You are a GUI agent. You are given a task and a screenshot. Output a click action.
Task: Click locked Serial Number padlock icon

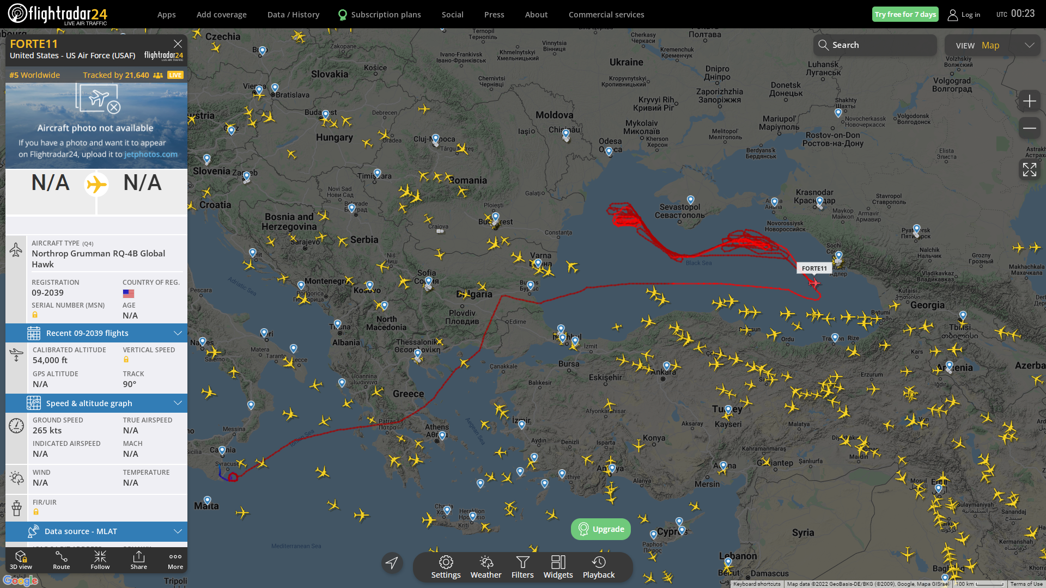[35, 315]
